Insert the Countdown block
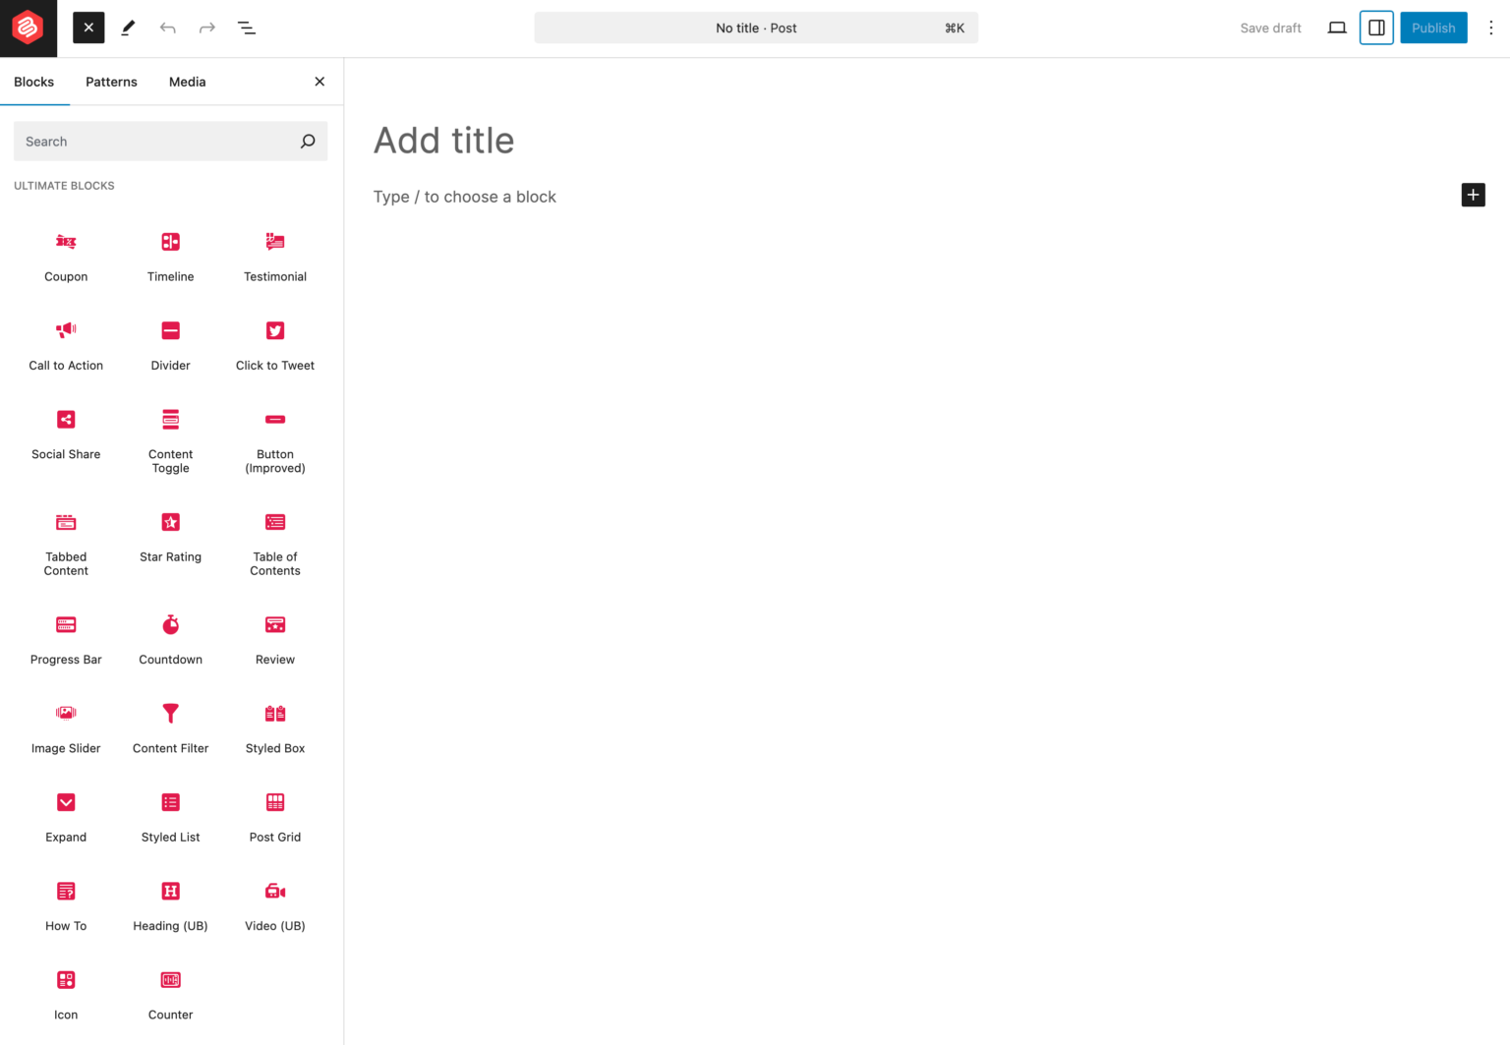 click(170, 639)
